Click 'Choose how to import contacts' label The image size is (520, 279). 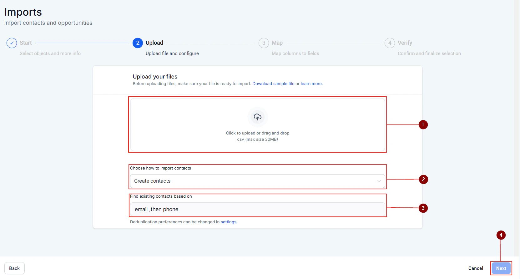[160, 168]
